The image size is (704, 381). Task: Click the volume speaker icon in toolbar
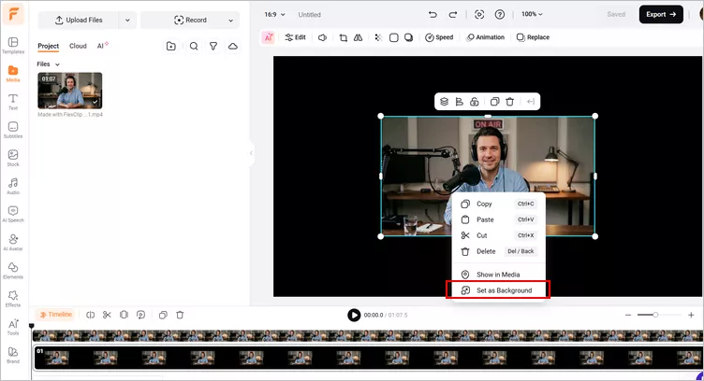[322, 37]
